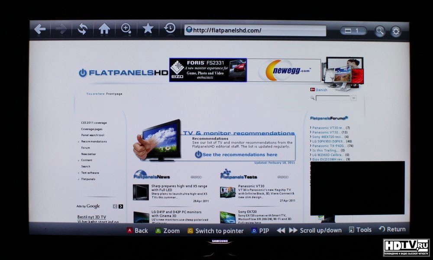The width and height of the screenshot is (433, 260).
Task: Click the Sharp X5 news thumbnail
Action: tap(141, 192)
